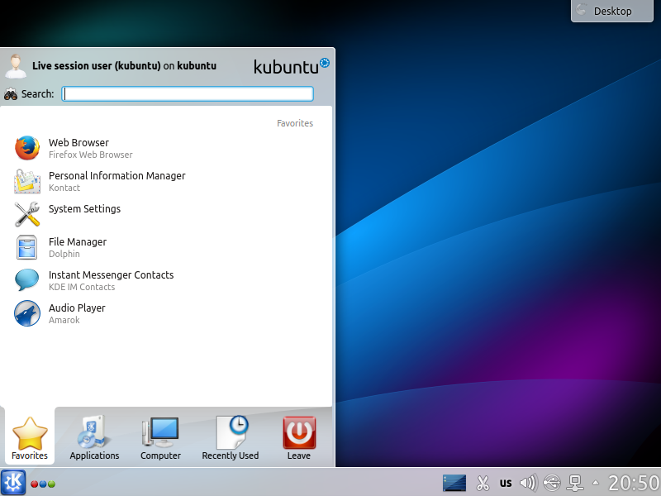The height and width of the screenshot is (496, 661).
Task: Focus the Search input field
Action: (188, 93)
